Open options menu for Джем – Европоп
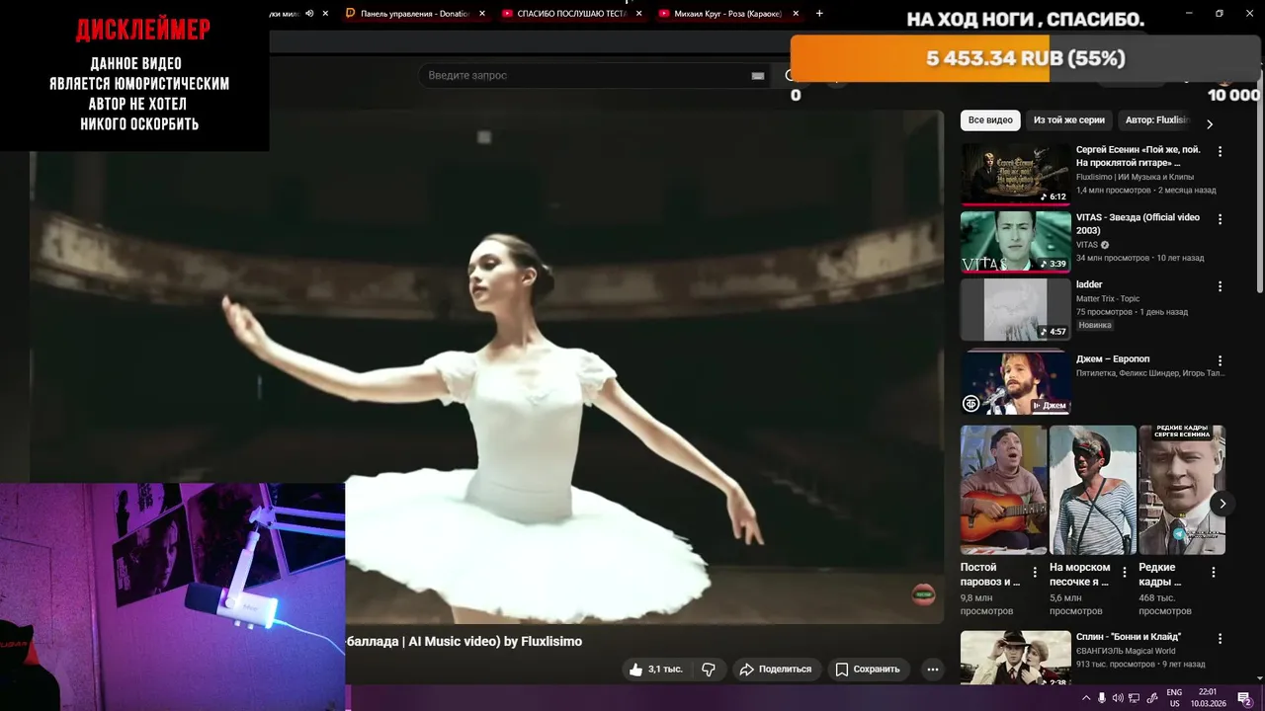 (1220, 361)
